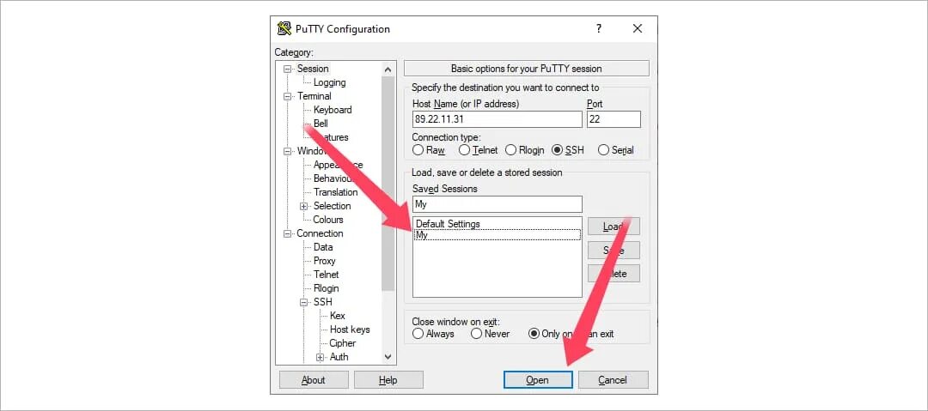This screenshot has height=411, width=928.
Task: Expand the Auth tree node
Action: 321,357
